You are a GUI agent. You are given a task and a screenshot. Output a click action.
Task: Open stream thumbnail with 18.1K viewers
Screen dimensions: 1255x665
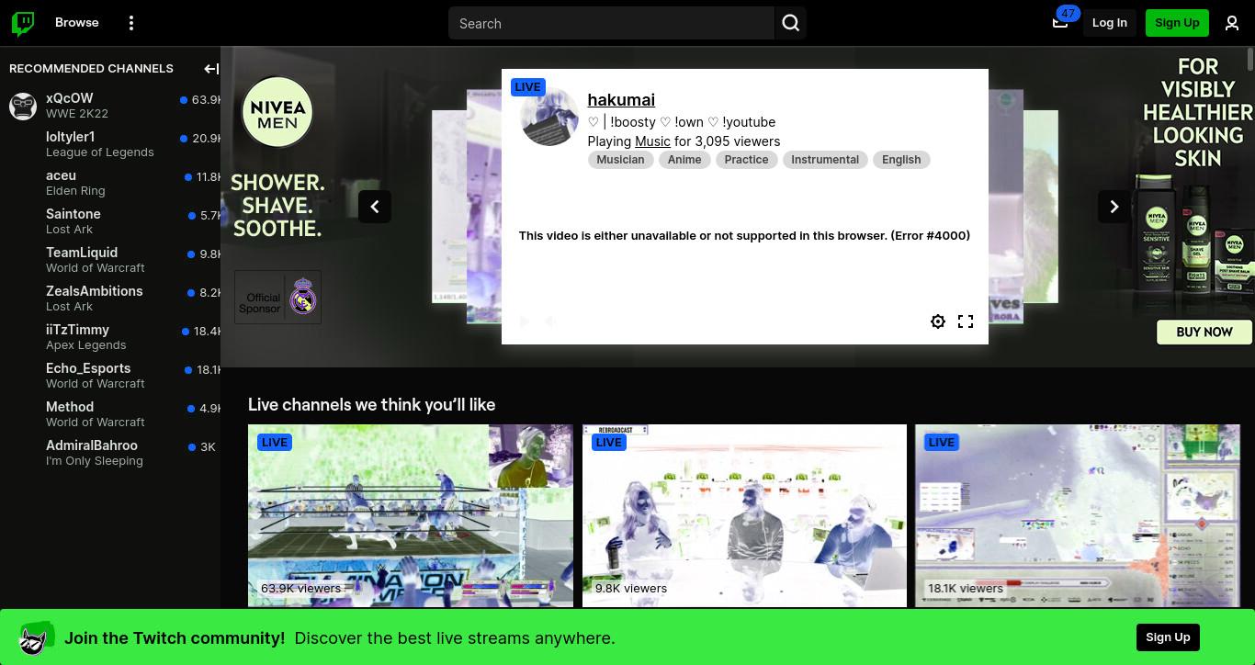tap(1078, 515)
